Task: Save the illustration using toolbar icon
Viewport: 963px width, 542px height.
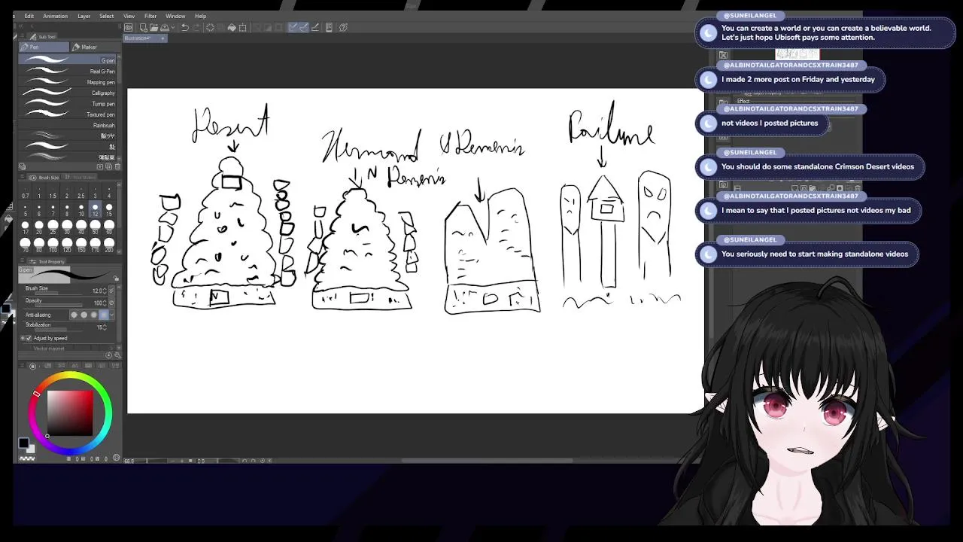Action: click(164, 28)
